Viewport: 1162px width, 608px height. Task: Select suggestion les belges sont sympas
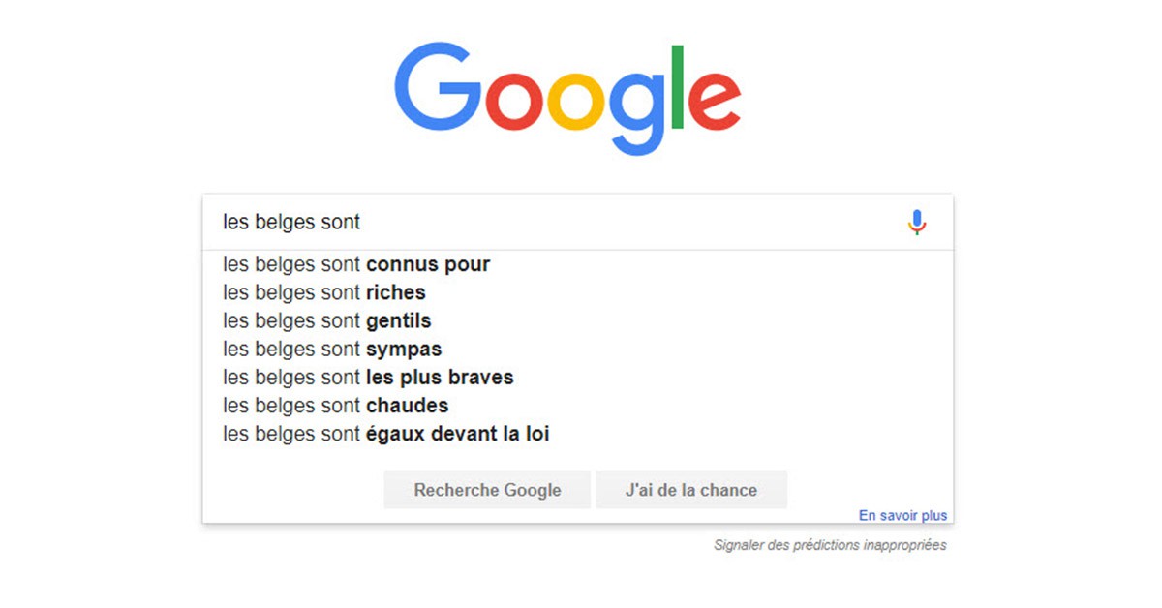pyautogui.click(x=332, y=349)
